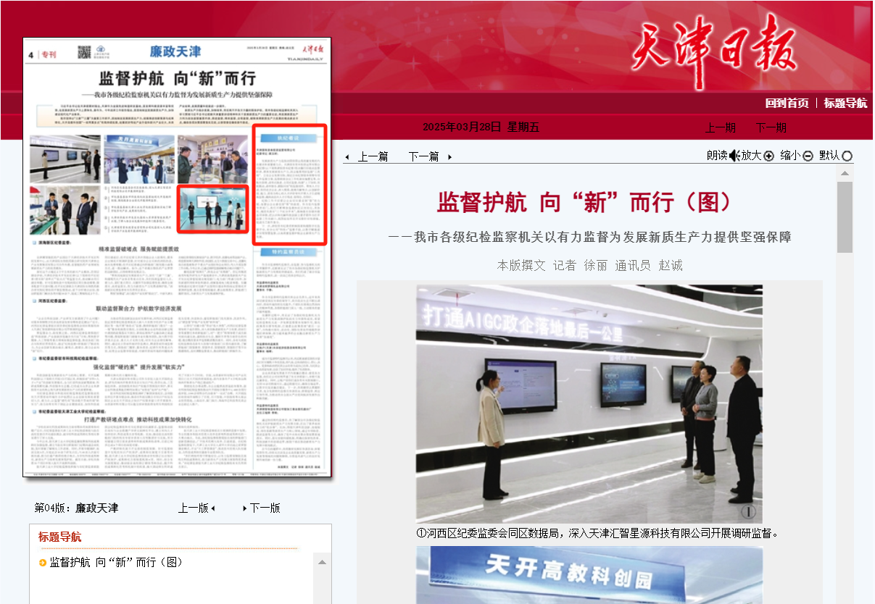Go to previous issue 上一期
Screen dimensions: 875x604
tap(720, 127)
